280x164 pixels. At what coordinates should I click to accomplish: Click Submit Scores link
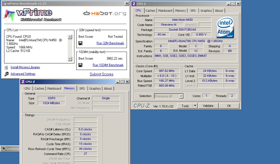pyautogui.click(x=101, y=74)
